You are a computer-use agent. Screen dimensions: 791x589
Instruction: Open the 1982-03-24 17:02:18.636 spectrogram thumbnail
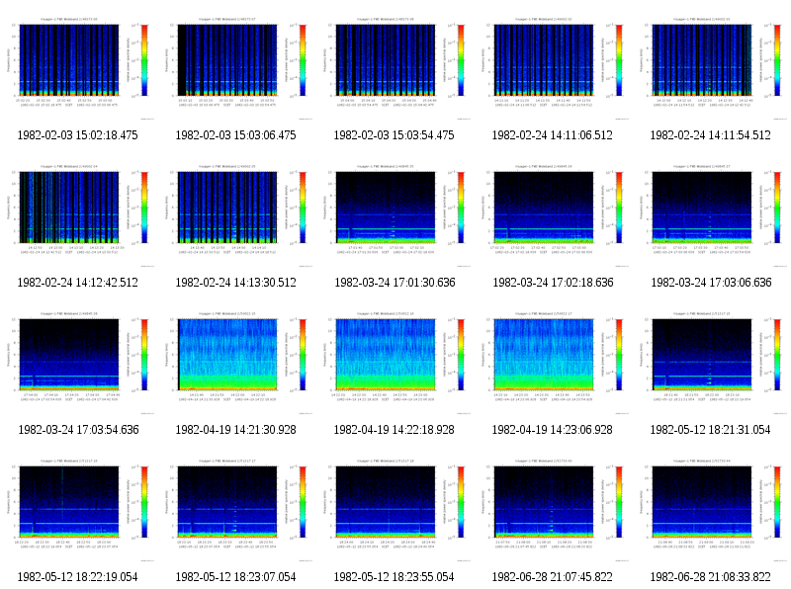pos(553,214)
